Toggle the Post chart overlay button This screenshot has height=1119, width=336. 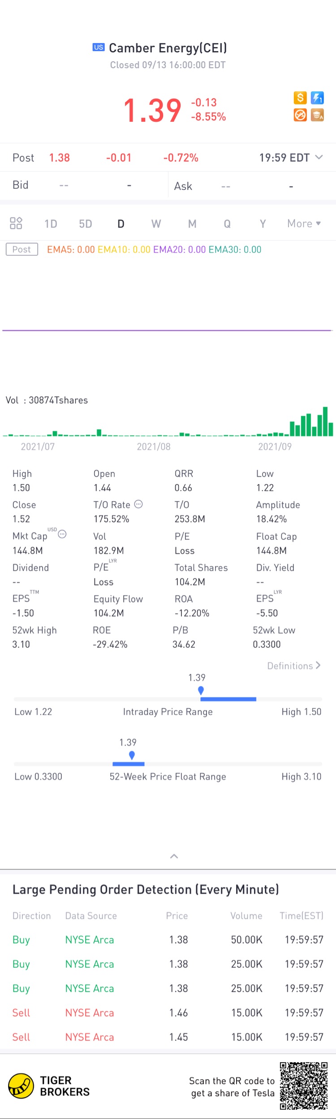pyautogui.click(x=22, y=250)
